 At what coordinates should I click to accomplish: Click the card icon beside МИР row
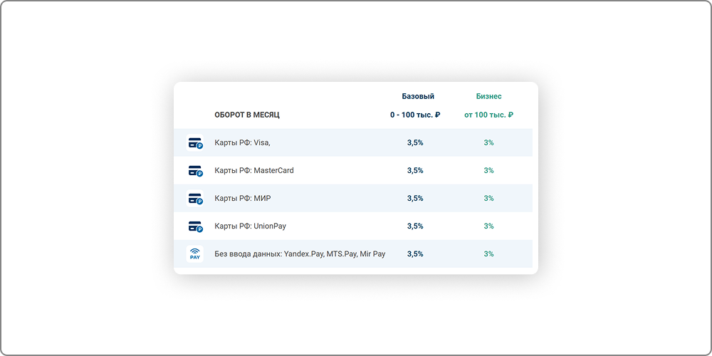point(194,199)
